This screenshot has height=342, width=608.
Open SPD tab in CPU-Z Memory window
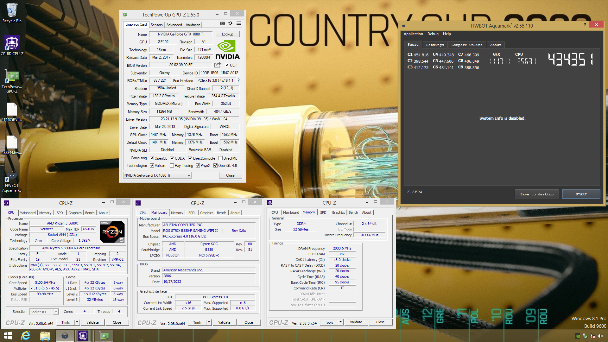point(323,212)
